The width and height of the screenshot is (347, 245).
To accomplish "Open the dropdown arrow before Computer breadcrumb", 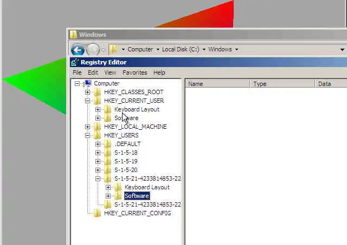I will (123, 49).
